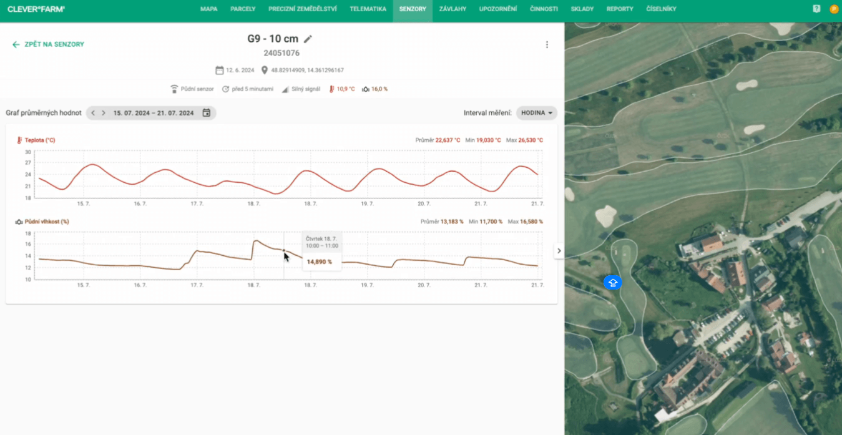Screen dimensions: 842x435
Task: Select the blue sensor marker on map
Action: (613, 283)
